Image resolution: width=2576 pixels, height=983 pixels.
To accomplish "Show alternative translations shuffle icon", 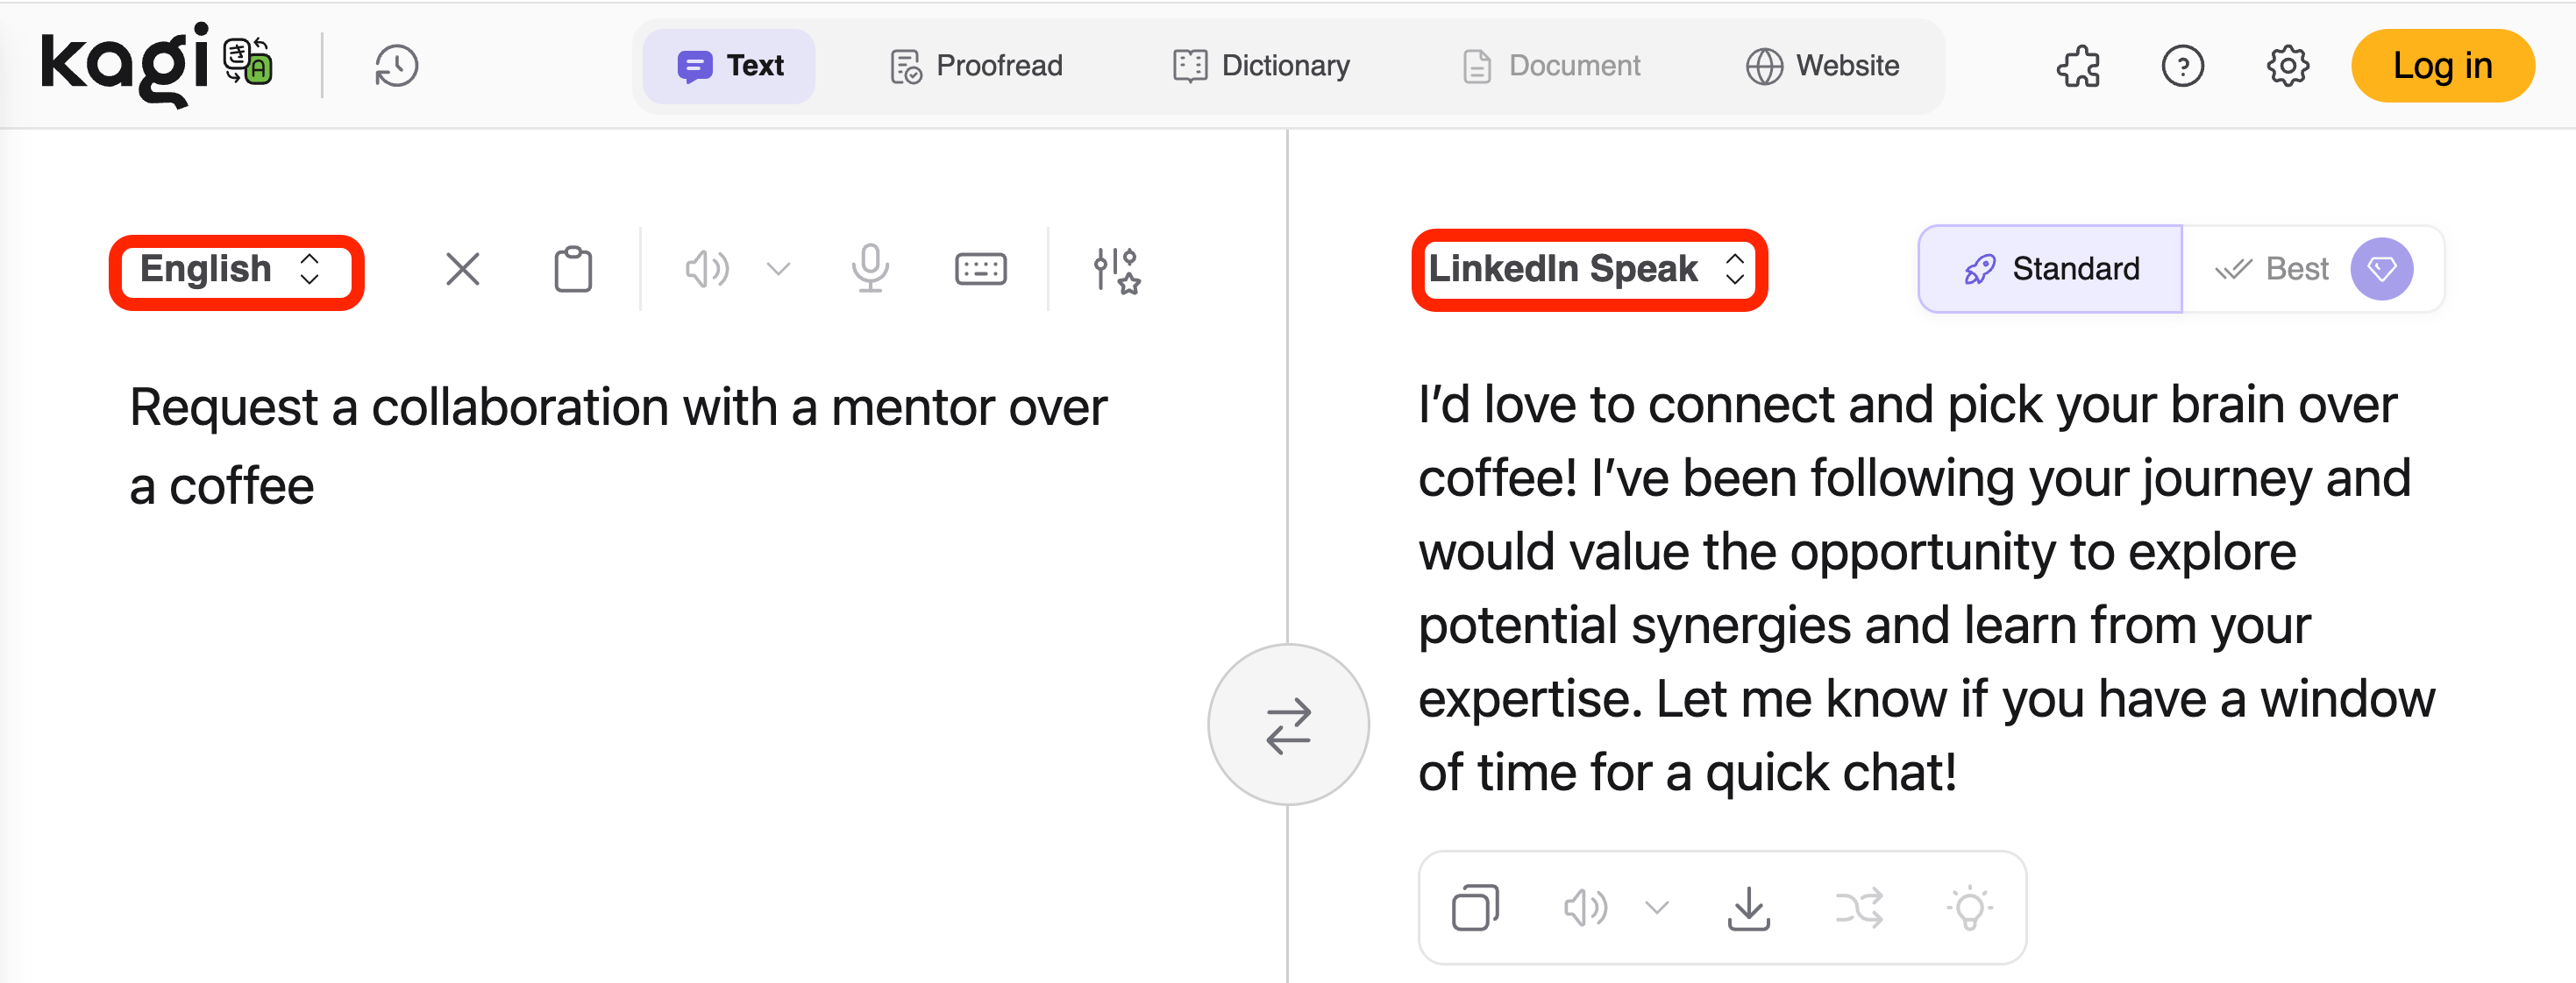I will pyautogui.click(x=1859, y=907).
